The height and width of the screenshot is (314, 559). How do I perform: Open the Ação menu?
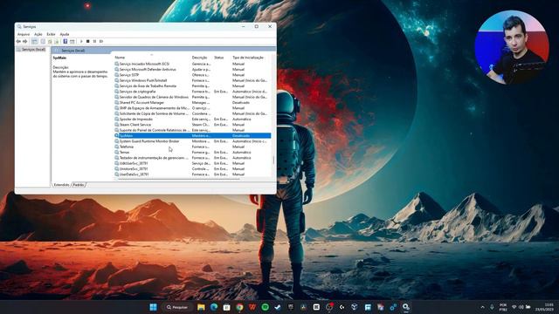(x=38, y=34)
